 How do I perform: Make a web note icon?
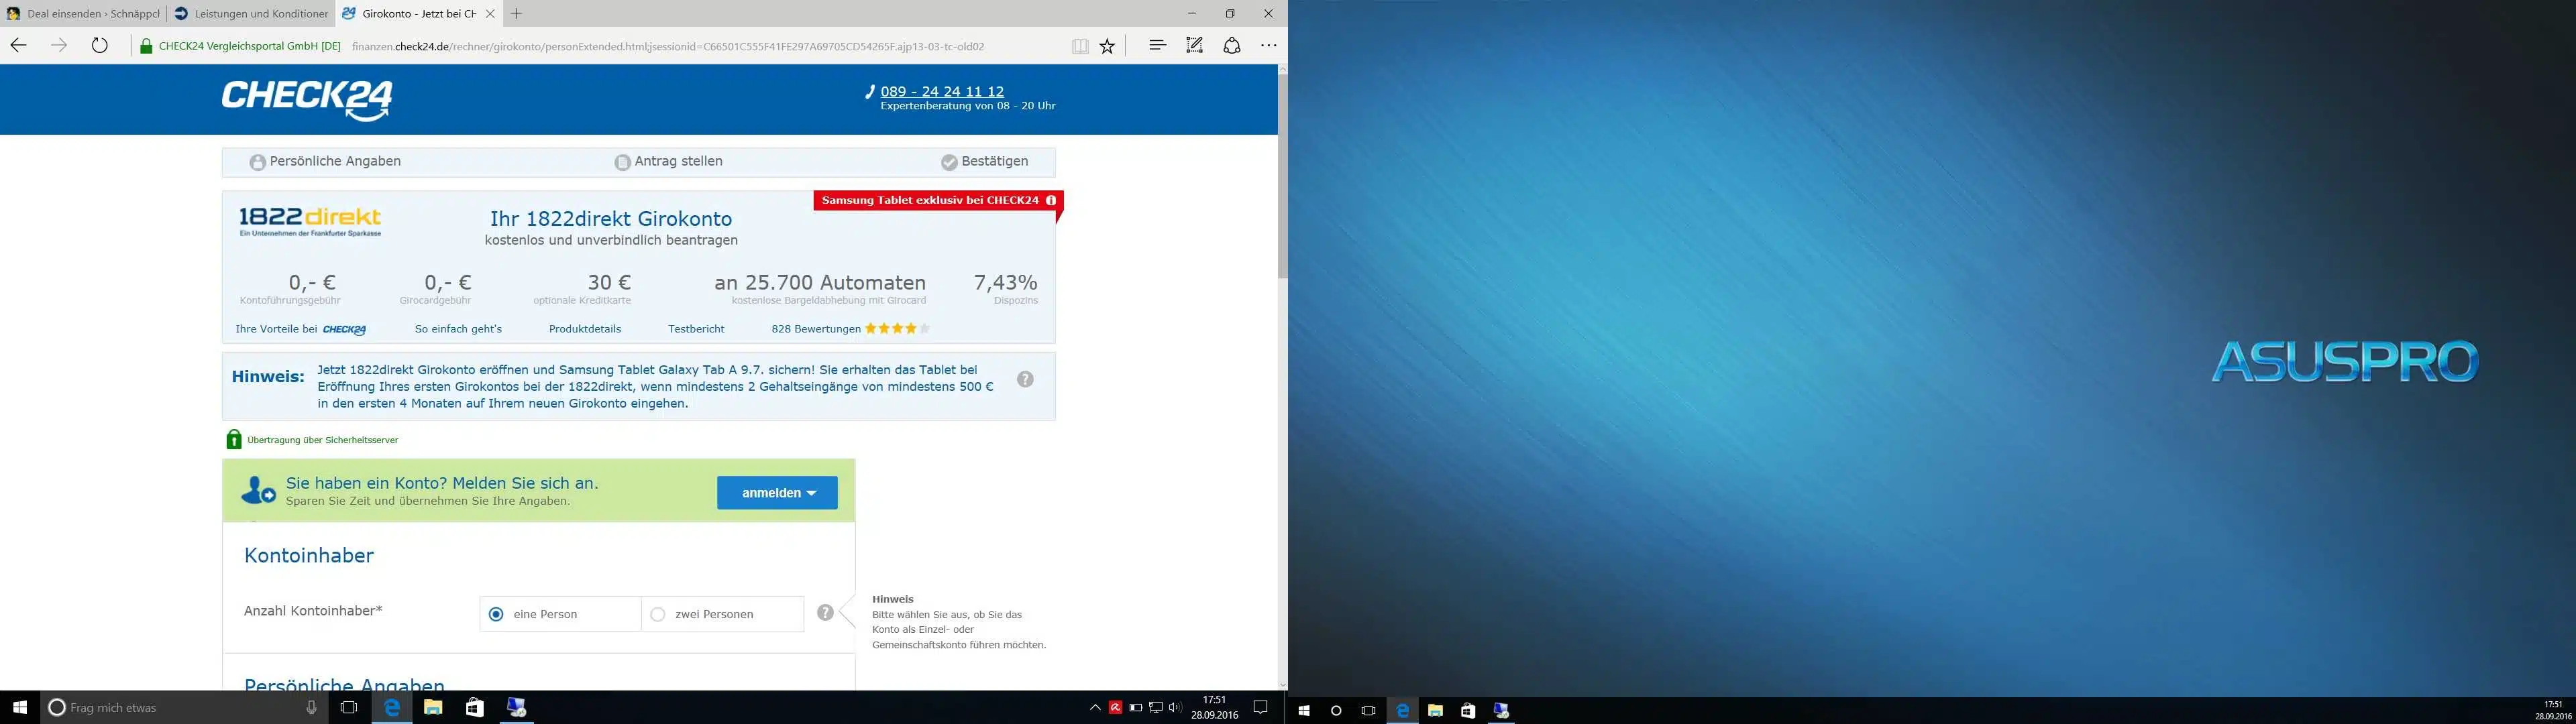pos(1194,45)
